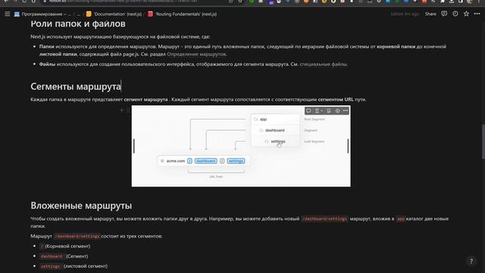Screen dimensions: 485x273
Task: Click the page vertical scrollbar thumb
Action: [x=483, y=142]
